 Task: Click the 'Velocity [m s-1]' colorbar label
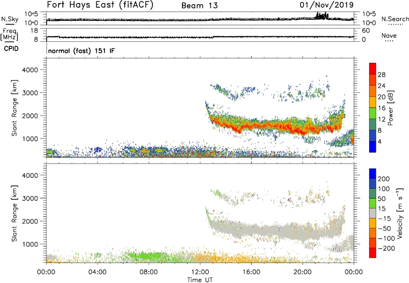(x=400, y=213)
